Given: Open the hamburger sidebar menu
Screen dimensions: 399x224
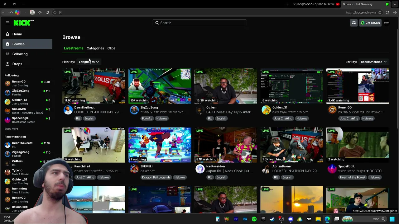Looking at the screenshot, I should (x=7, y=23).
